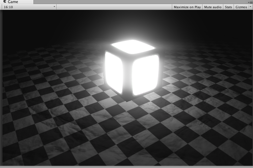Toggle the Mute audio button
The width and height of the screenshot is (253, 168).
pyautogui.click(x=213, y=7)
